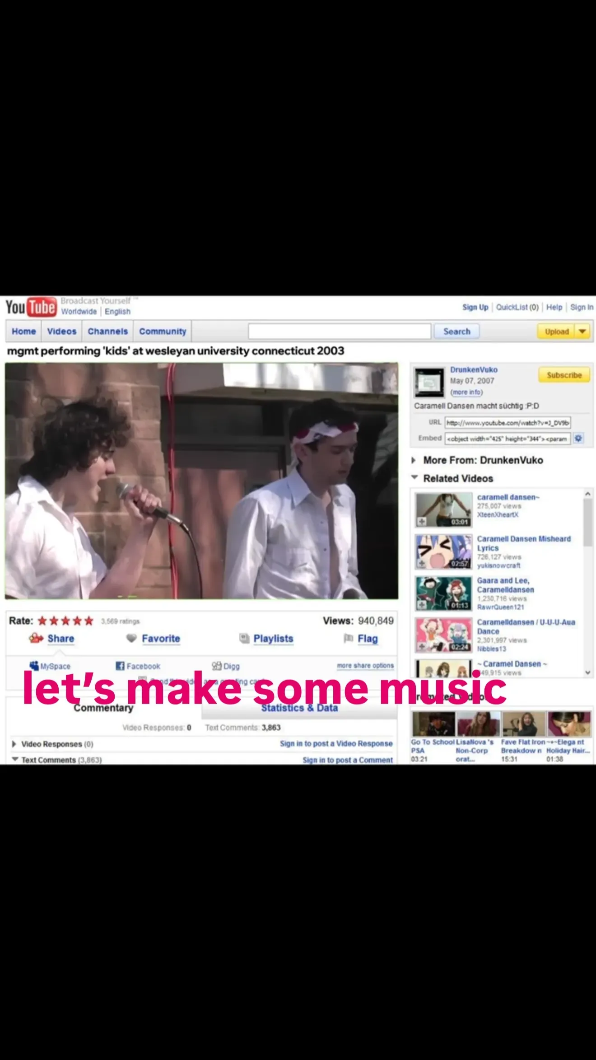Expand the More From: DrunkenVuko section
The height and width of the screenshot is (1060, 596).
pos(413,460)
